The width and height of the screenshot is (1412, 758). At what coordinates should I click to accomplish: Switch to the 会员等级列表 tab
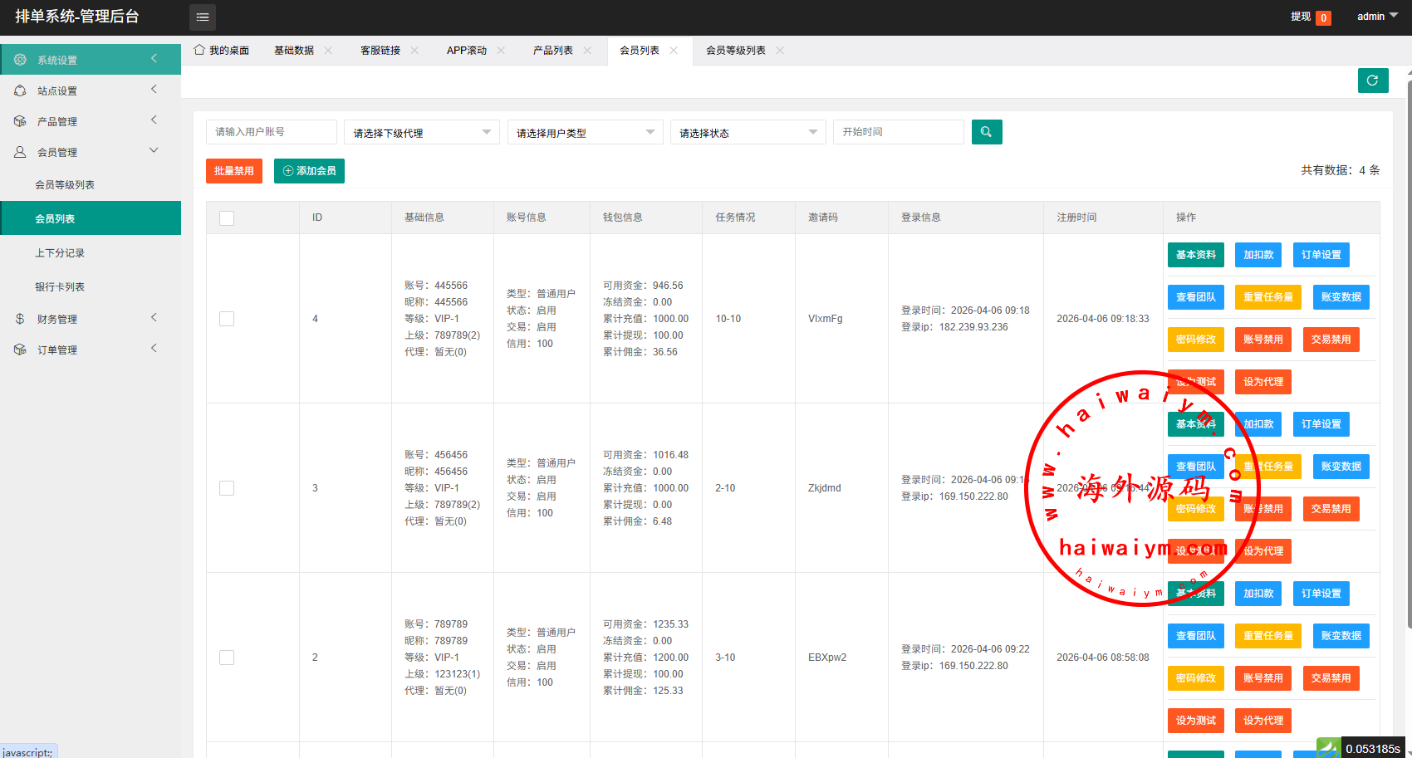click(735, 51)
